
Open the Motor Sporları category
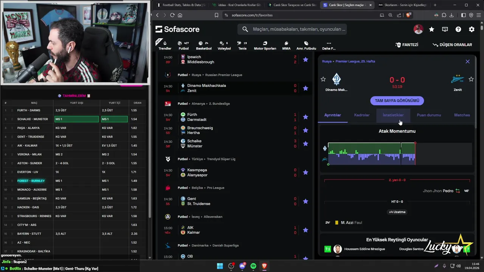tap(265, 45)
